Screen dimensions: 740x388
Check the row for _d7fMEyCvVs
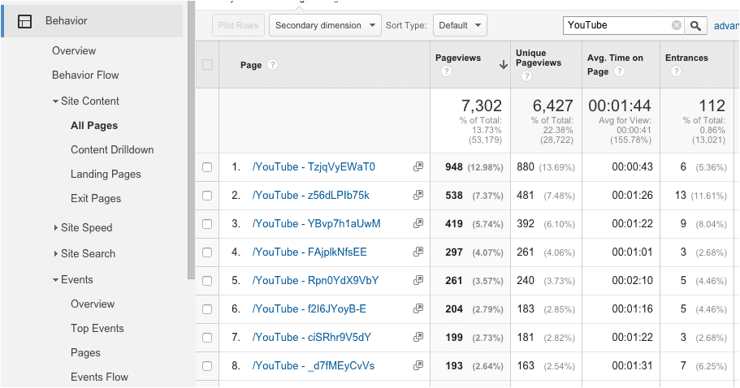pyautogui.click(x=207, y=366)
